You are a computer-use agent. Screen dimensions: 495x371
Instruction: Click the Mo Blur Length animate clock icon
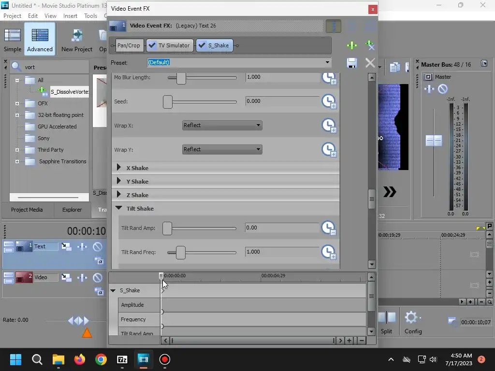click(x=329, y=78)
